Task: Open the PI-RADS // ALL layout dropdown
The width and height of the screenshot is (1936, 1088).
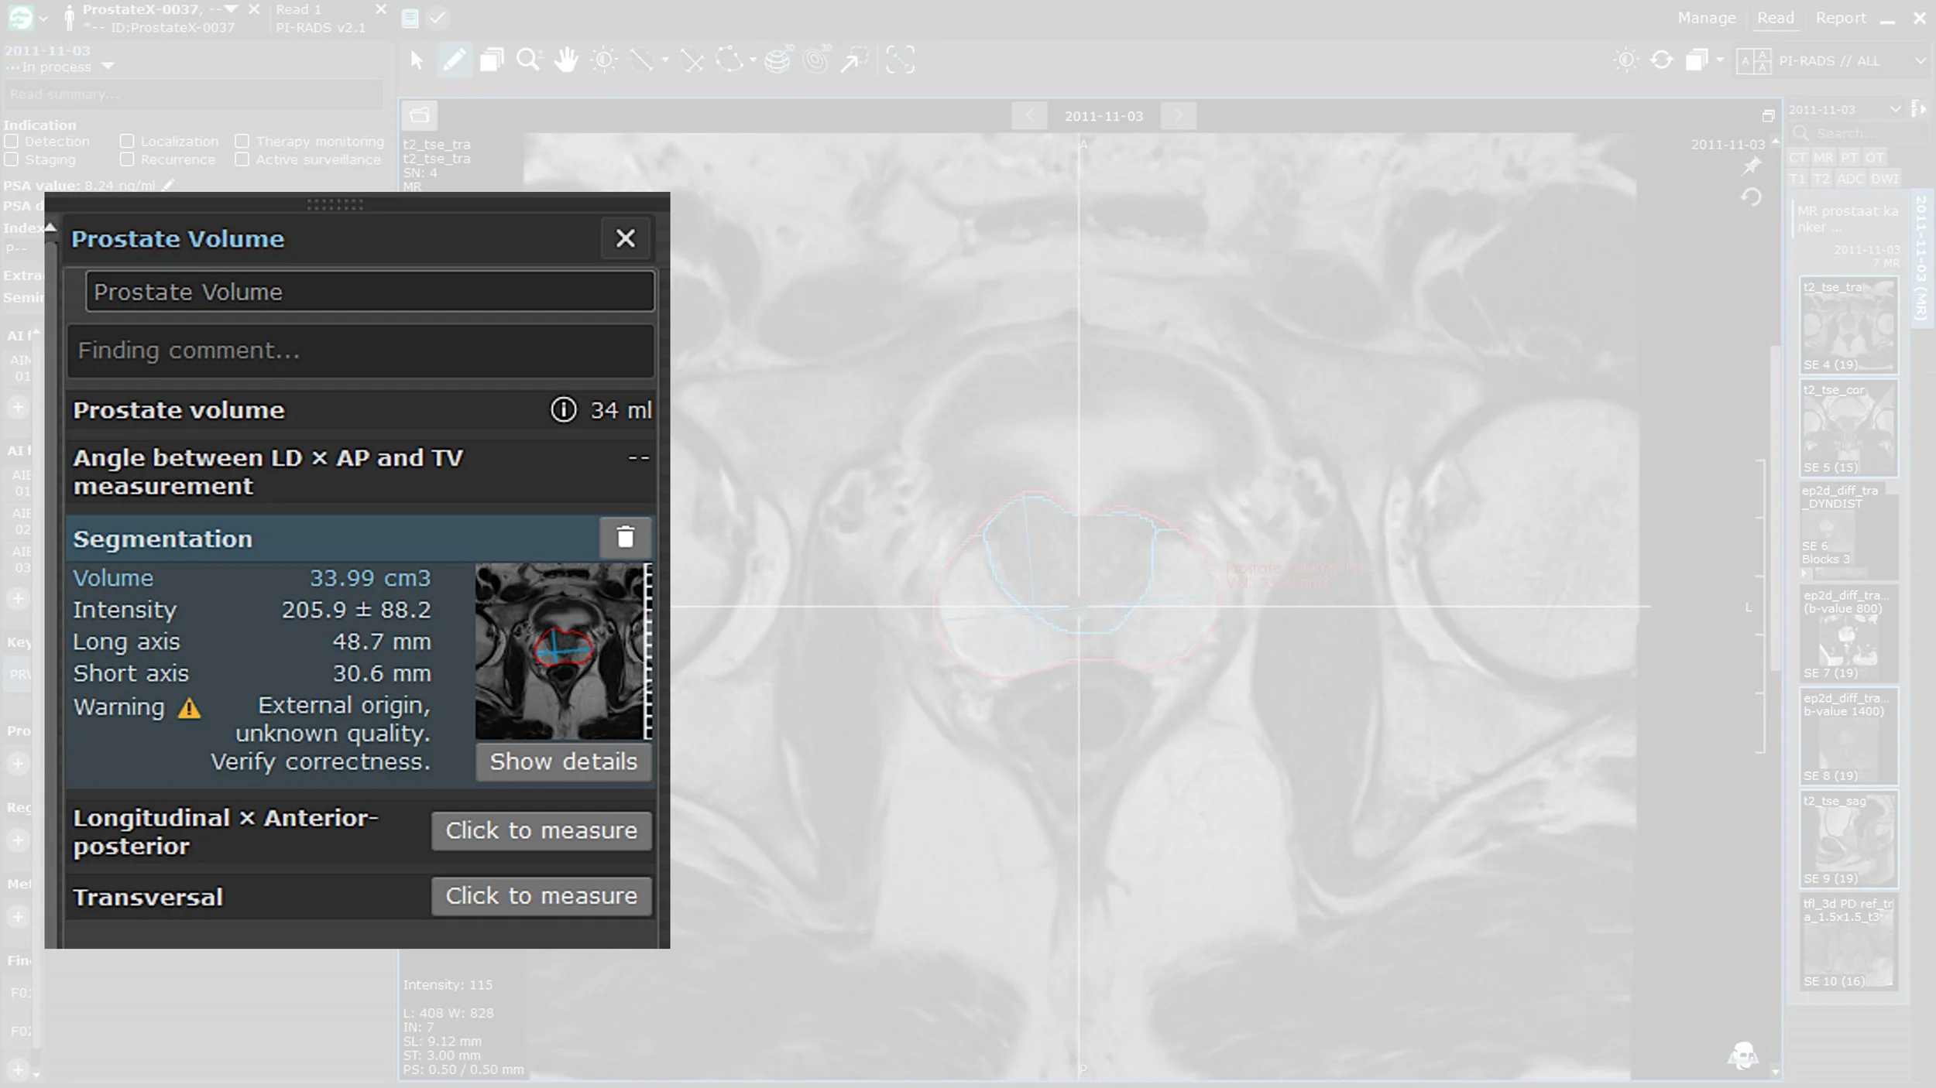Action: click(1920, 61)
